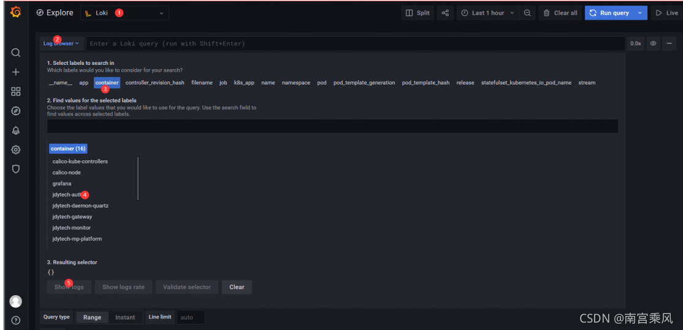Focus the Loki query input field
The image size is (683, 330).
point(356,43)
